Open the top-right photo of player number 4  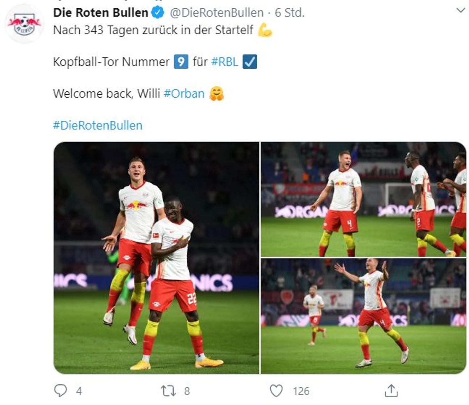click(x=363, y=199)
